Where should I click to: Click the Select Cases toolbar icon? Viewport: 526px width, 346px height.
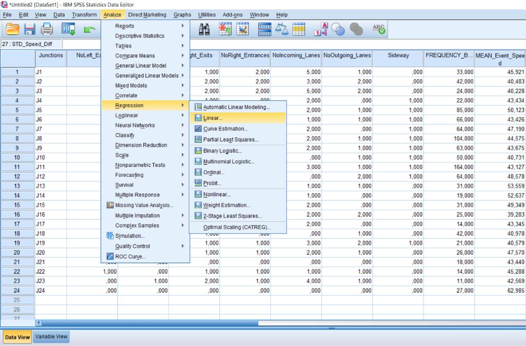(x=298, y=29)
